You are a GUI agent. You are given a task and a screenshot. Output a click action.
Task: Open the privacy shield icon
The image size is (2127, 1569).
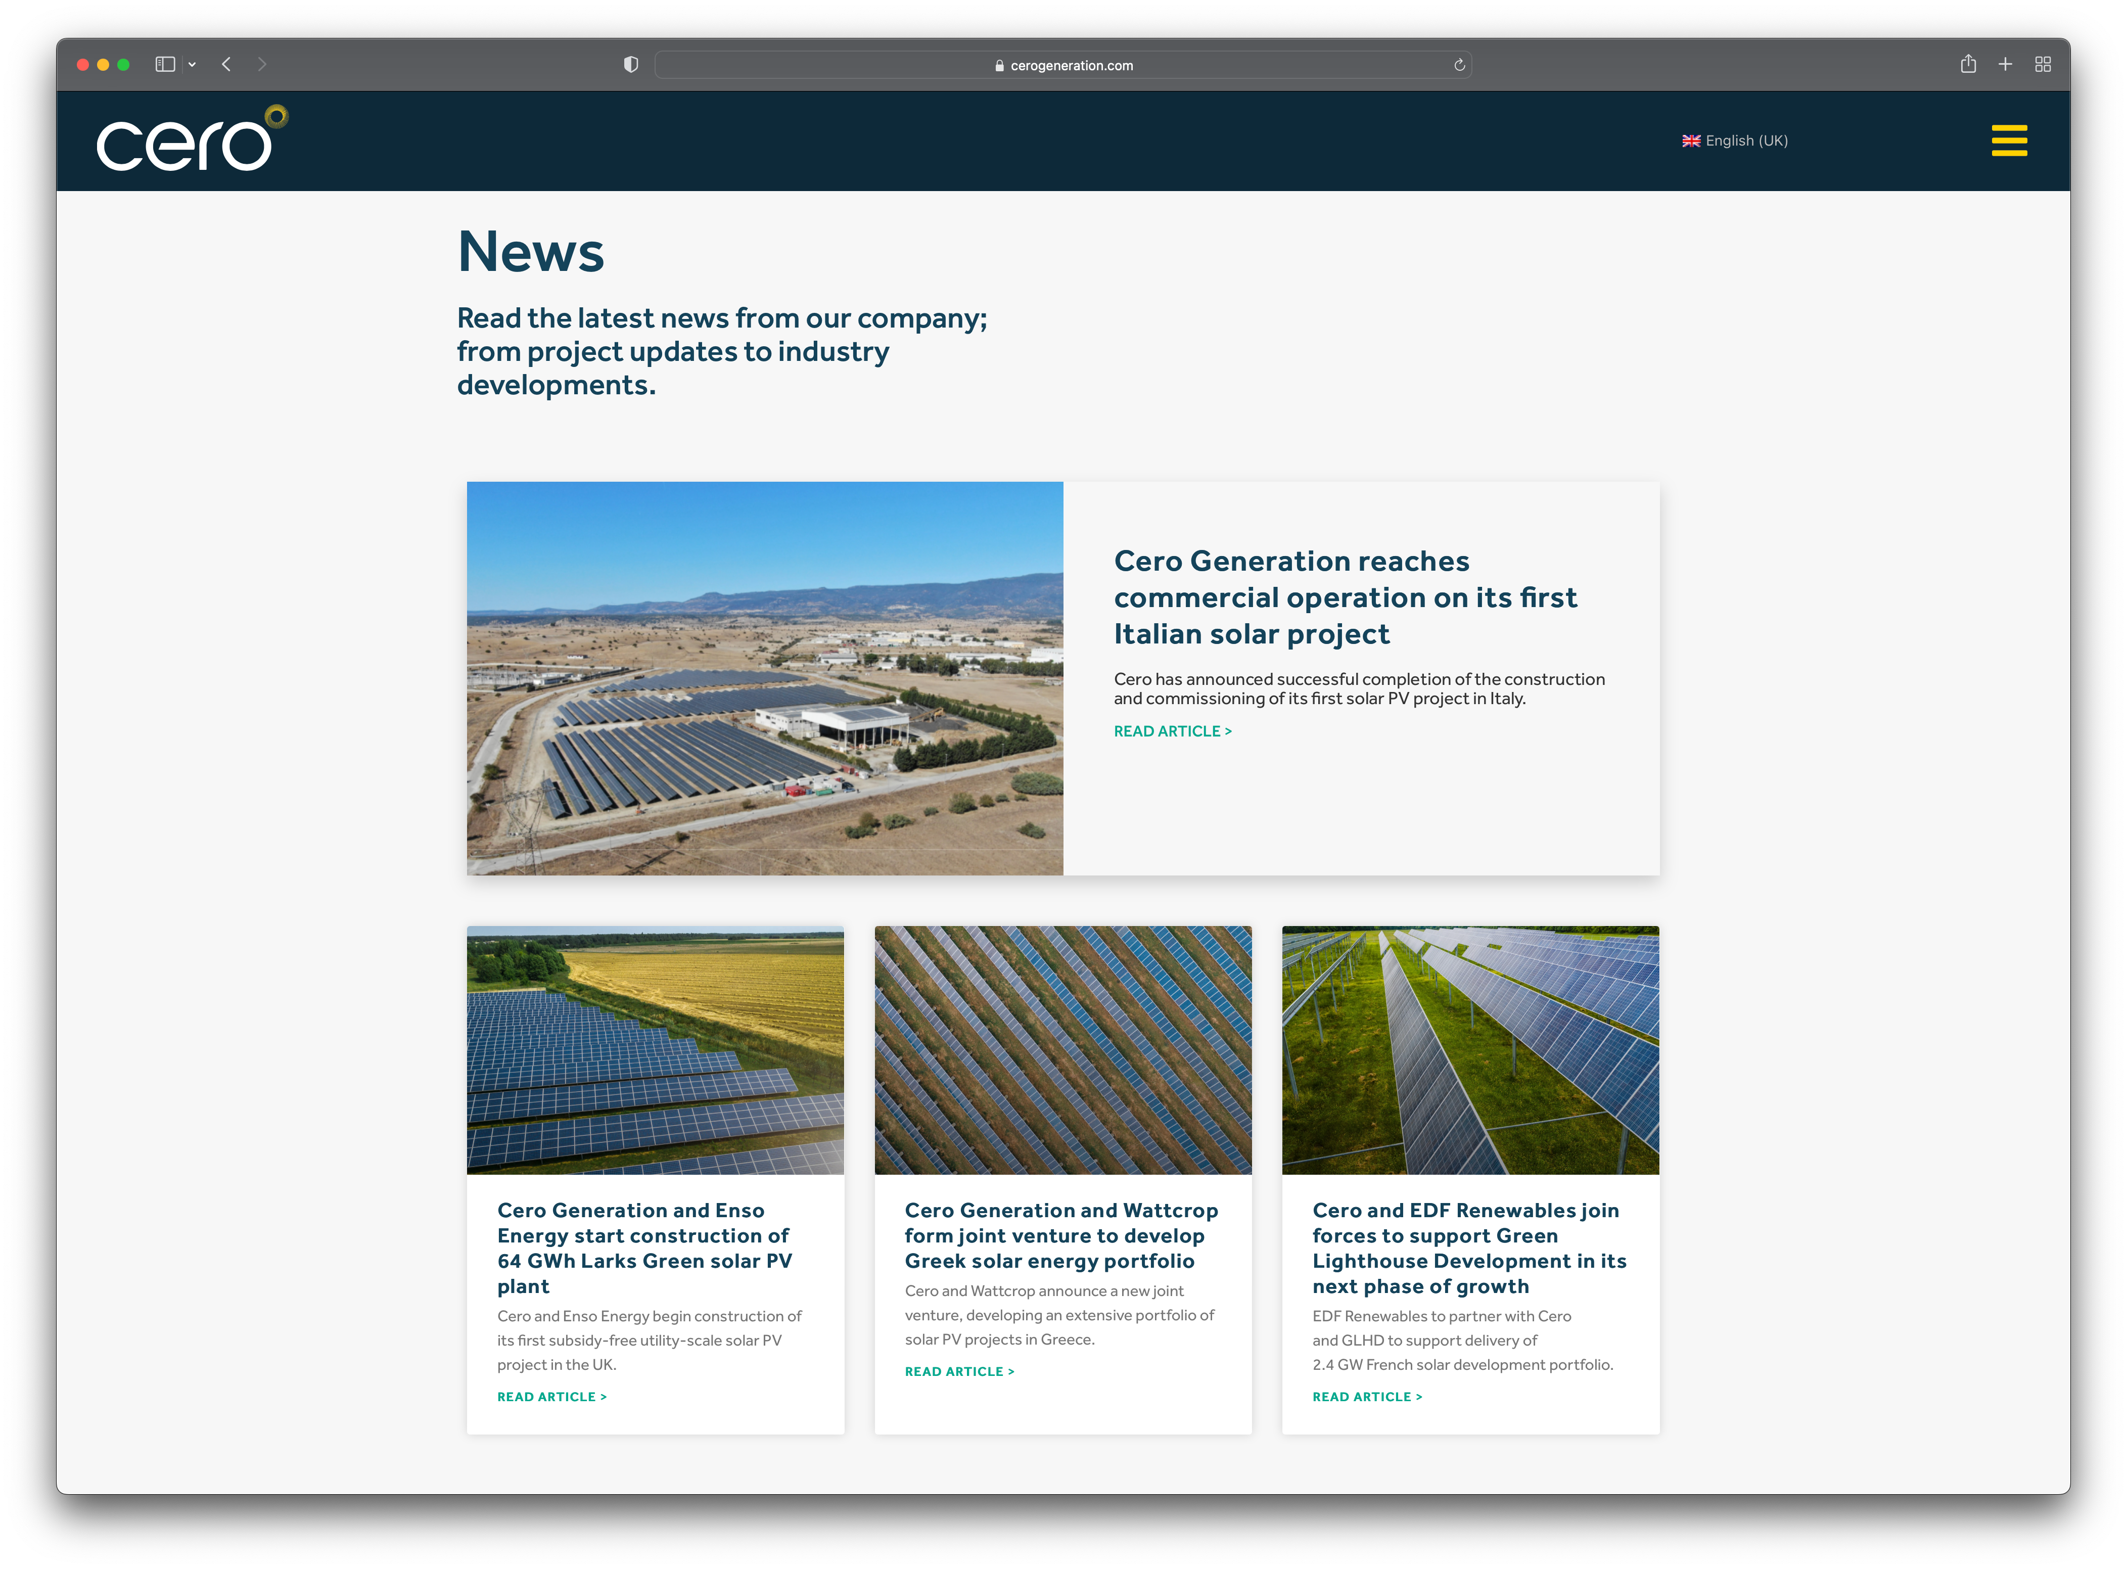(630, 65)
